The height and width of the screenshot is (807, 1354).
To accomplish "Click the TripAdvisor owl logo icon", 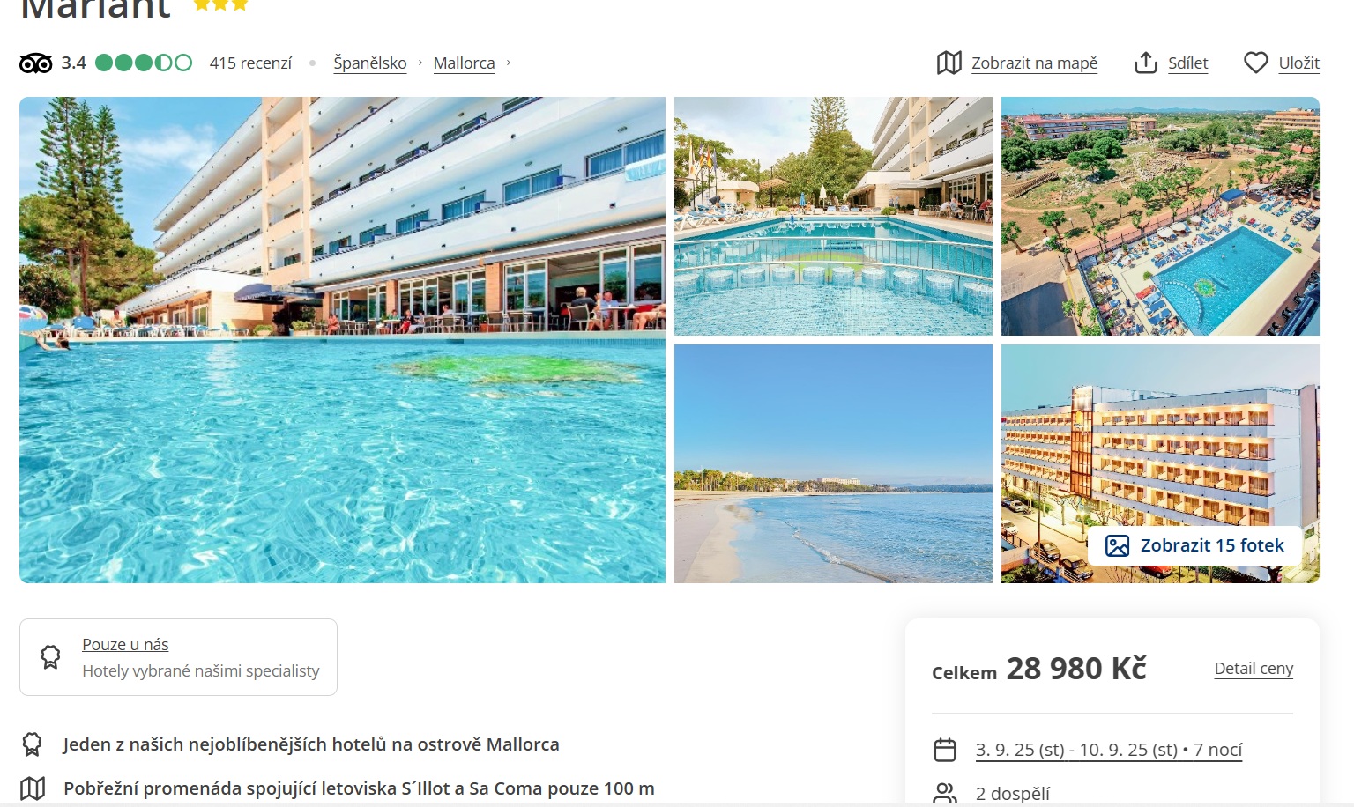I will click(x=36, y=63).
